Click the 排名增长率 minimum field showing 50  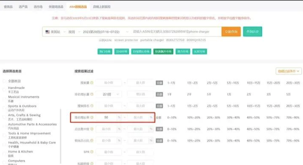click(106, 117)
